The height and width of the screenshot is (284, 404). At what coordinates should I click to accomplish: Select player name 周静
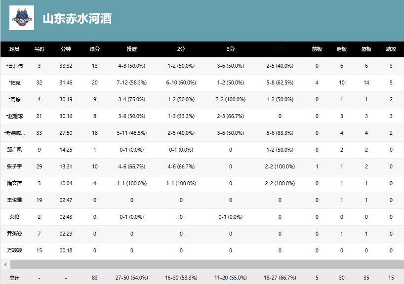tap(15, 99)
